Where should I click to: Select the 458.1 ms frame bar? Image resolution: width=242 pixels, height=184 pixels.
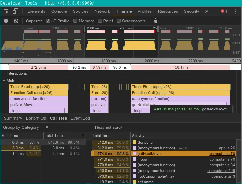pyautogui.click(x=180, y=67)
